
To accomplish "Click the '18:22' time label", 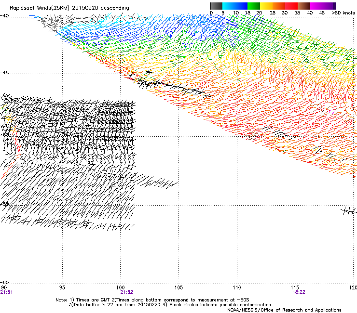I will (299, 292).
